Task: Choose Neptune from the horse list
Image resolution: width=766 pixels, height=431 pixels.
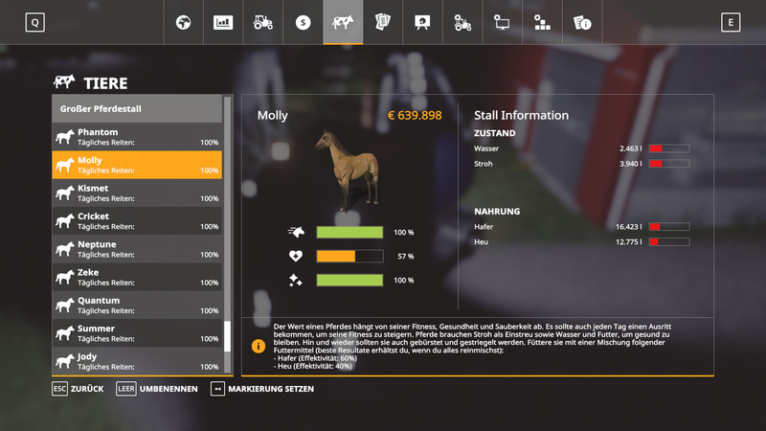Action: [x=137, y=249]
